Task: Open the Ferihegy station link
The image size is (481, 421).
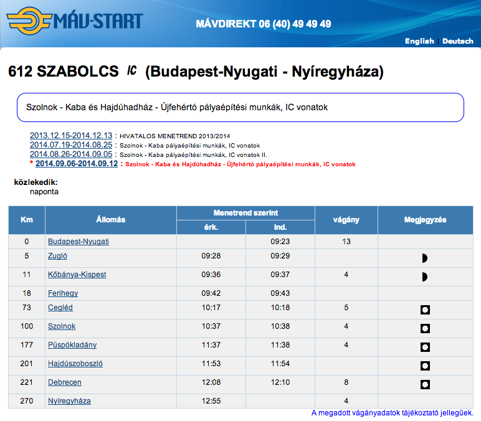Action: (x=63, y=293)
